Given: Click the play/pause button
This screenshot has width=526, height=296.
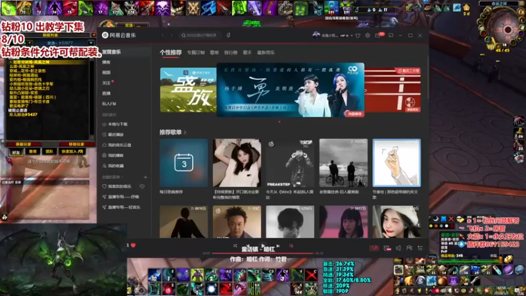Looking at the screenshot, I should pyautogui.click(x=262, y=246).
